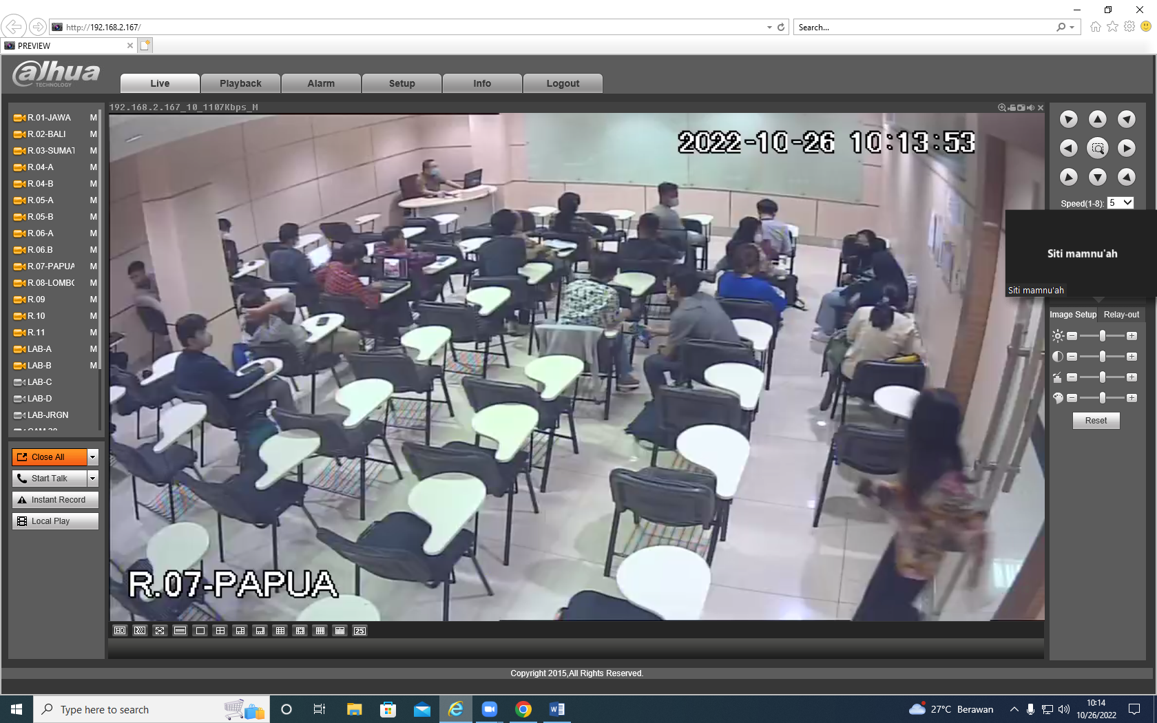Select nine-window split layout
1157x723 pixels.
point(280,631)
